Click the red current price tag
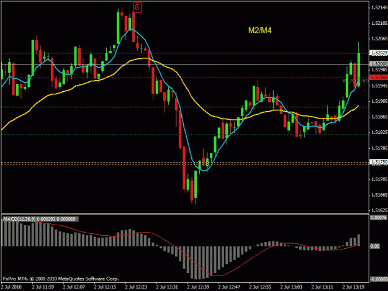The width and height of the screenshot is (388, 291). (379, 78)
